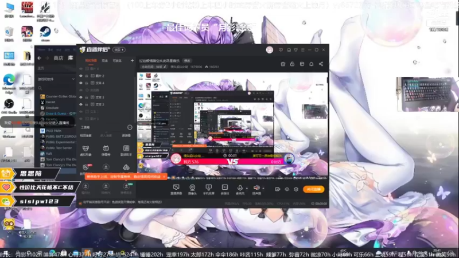Open the Steam desktop shortcut
The width and height of the screenshot is (459, 258).
pos(45,34)
